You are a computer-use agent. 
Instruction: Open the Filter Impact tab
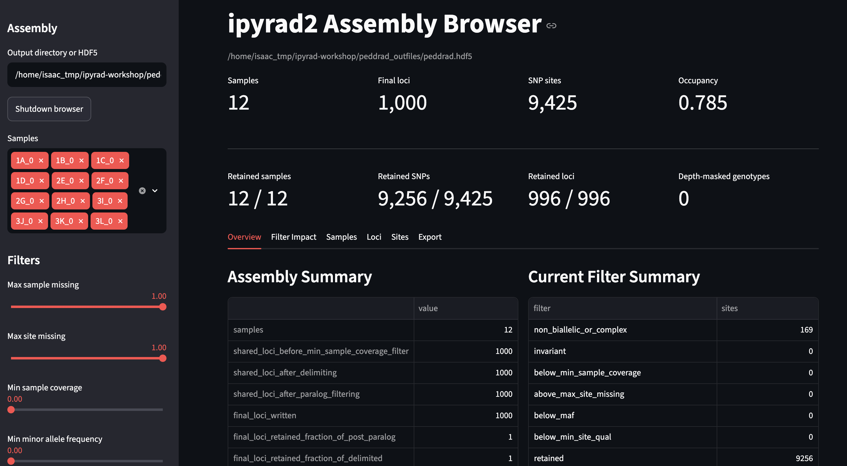click(293, 237)
